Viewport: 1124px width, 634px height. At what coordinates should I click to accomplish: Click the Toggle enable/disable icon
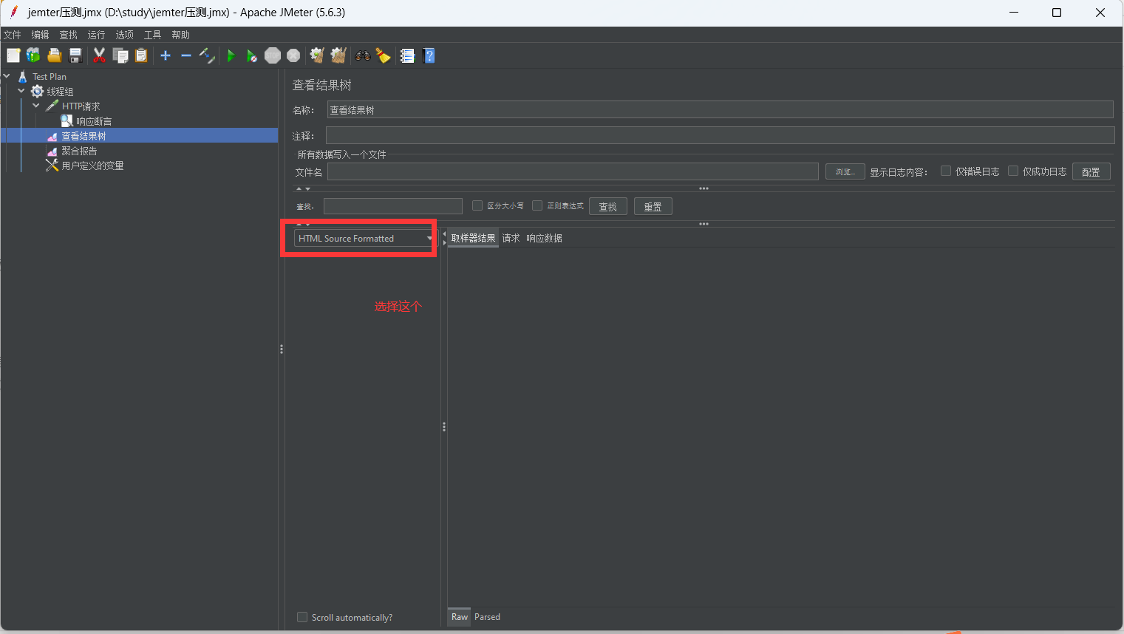coord(207,55)
